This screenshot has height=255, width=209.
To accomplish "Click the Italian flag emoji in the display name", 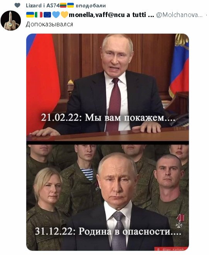I will [39, 15].
